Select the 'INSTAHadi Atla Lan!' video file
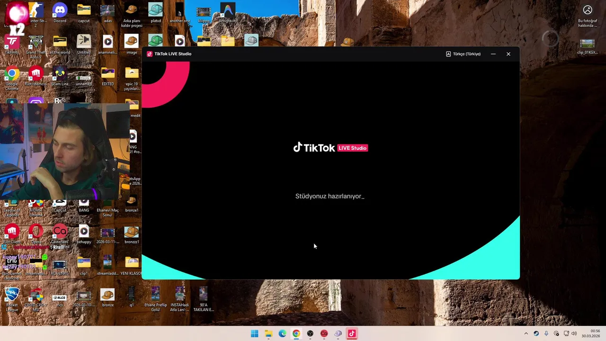This screenshot has width=606, height=341. click(x=180, y=299)
